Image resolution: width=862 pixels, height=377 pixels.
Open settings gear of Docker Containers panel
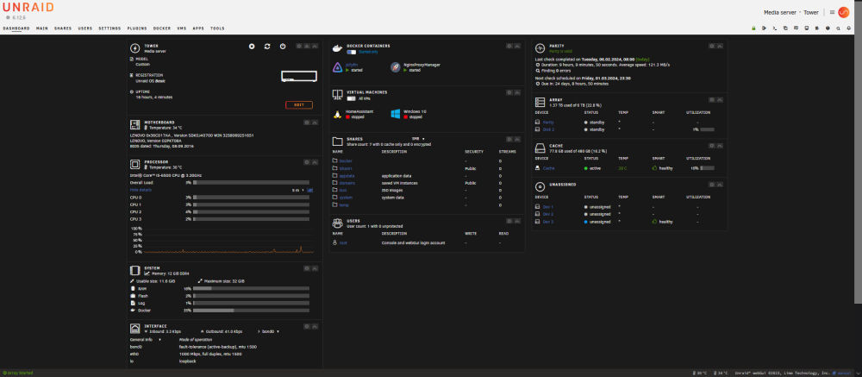click(x=509, y=47)
